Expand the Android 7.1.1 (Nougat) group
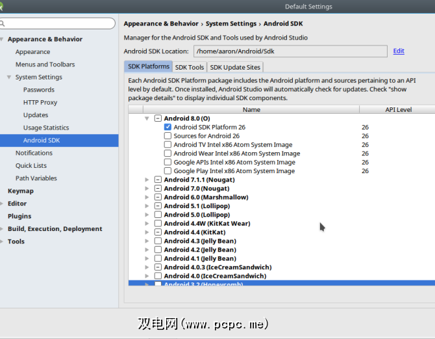 coord(147,180)
